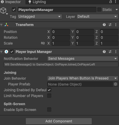Click the Player Input Manager script icon

[6, 52]
